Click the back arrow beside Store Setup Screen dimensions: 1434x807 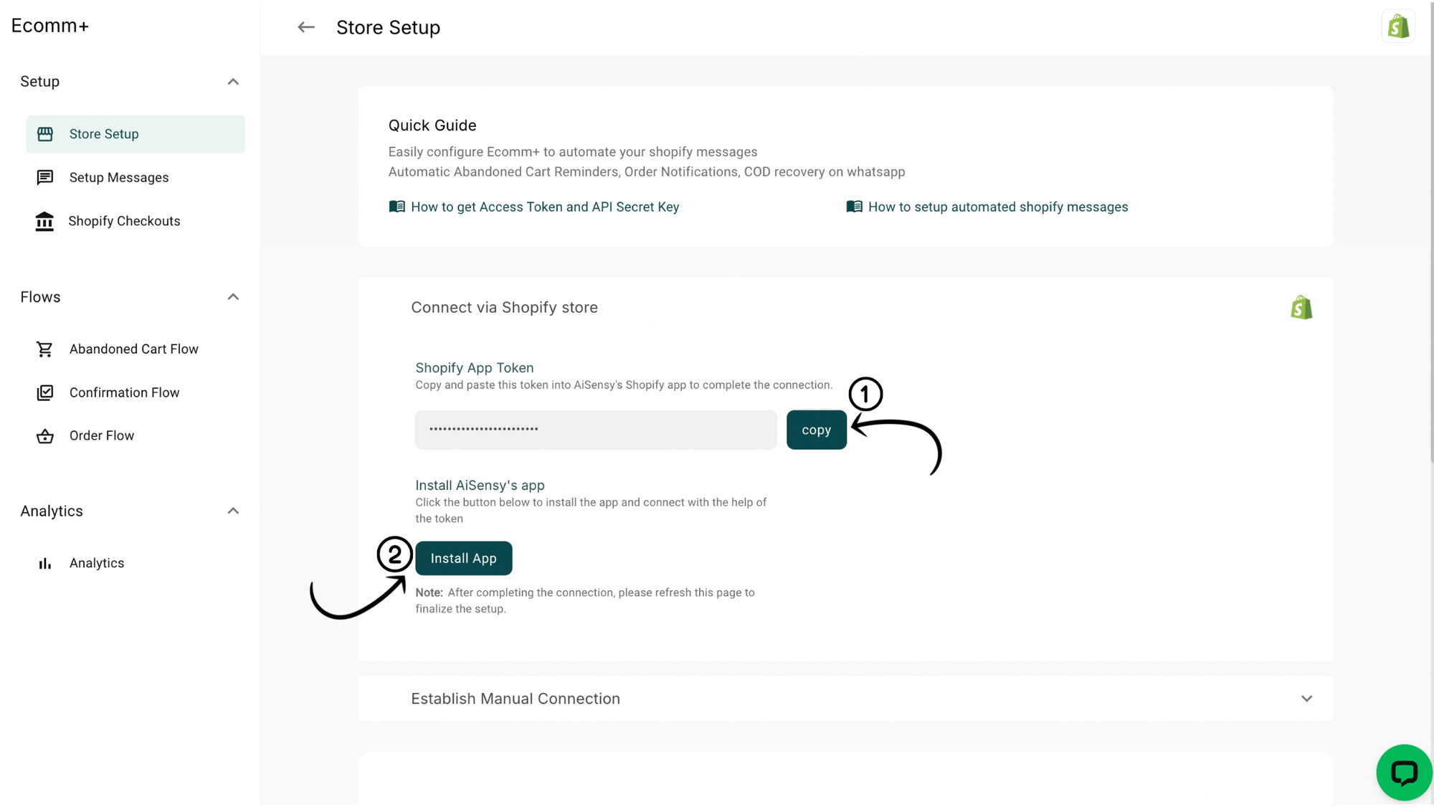(306, 27)
